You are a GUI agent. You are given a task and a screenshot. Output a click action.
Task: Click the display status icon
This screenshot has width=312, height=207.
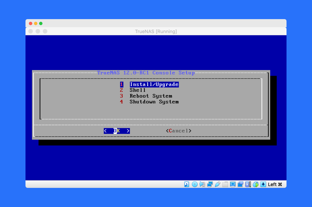(233, 184)
